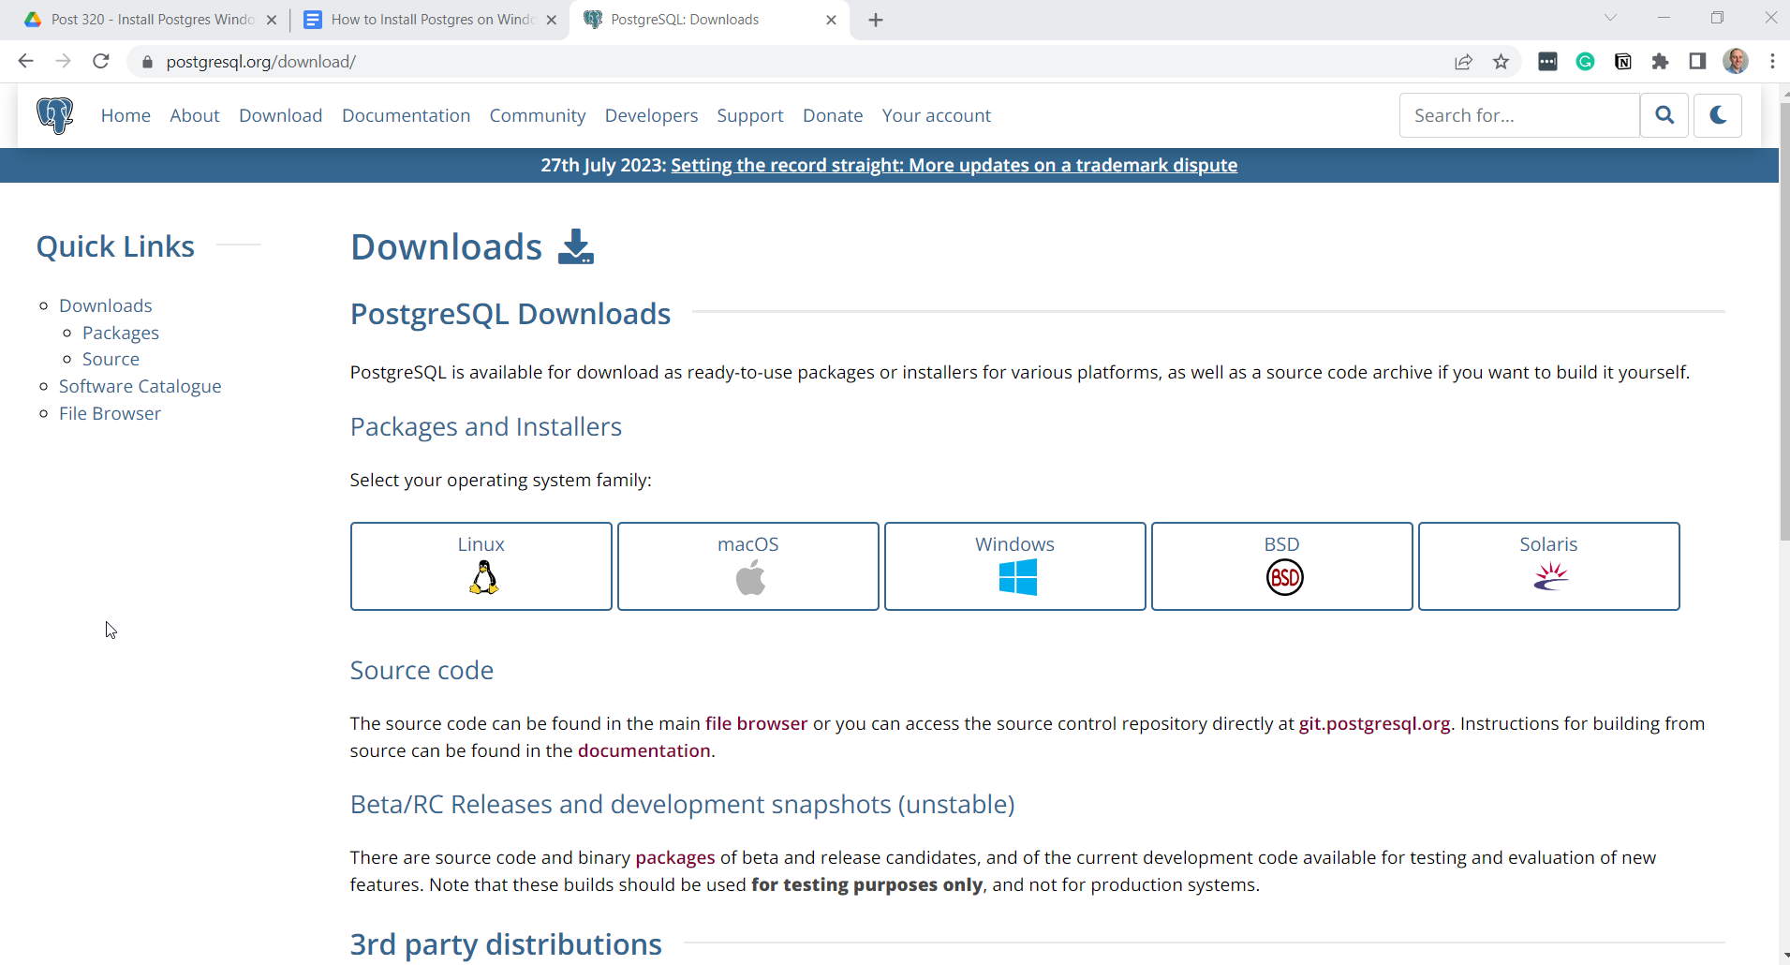Go to Community in the navigation menu

point(537,115)
